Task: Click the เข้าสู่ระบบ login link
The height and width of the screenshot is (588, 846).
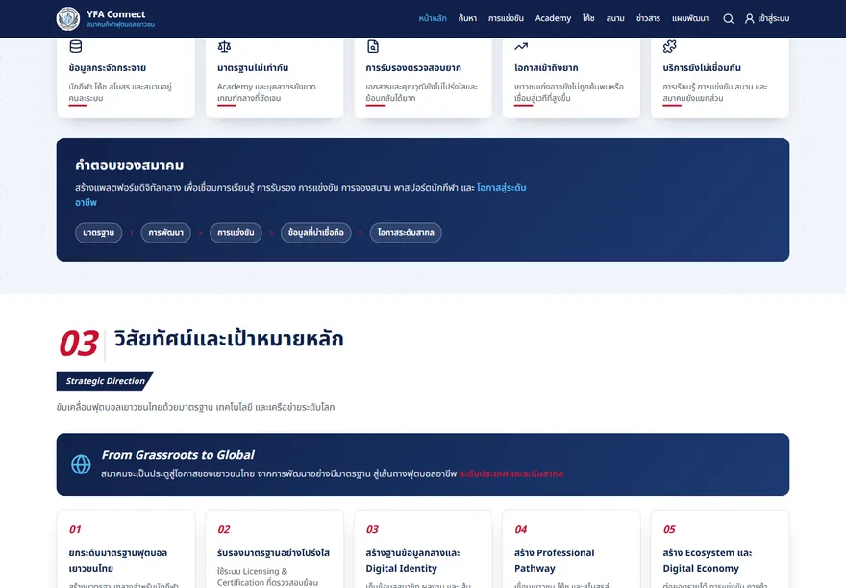Action: click(x=773, y=18)
